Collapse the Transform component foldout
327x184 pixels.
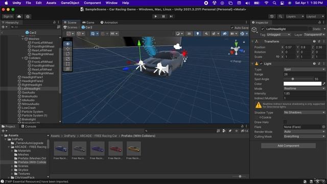click(x=252, y=41)
